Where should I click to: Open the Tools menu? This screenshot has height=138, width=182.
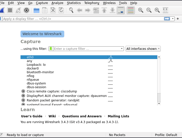[x=123, y=3]
